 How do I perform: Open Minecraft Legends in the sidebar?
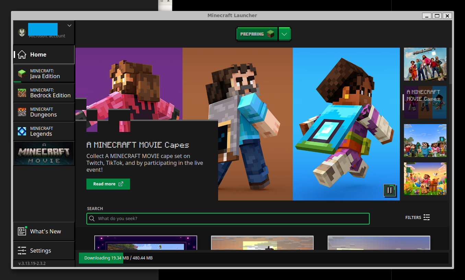click(x=44, y=131)
